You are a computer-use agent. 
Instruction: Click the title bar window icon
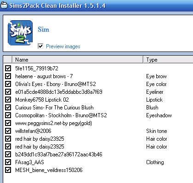4,6
